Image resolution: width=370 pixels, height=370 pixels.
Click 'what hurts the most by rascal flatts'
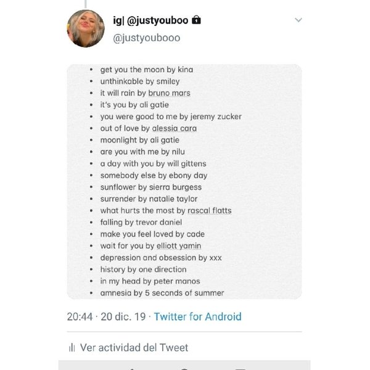click(x=165, y=211)
